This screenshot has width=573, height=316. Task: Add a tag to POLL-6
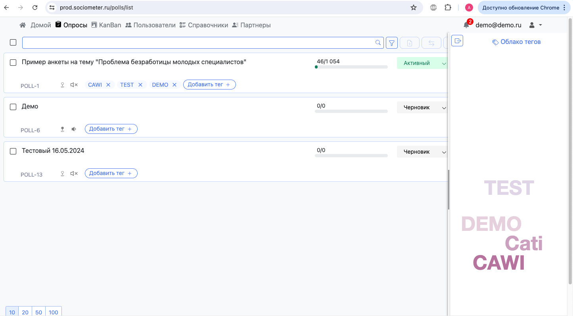[x=111, y=129]
